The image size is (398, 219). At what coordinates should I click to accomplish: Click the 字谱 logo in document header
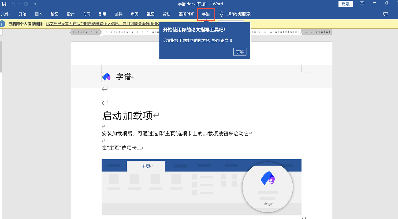(x=106, y=77)
